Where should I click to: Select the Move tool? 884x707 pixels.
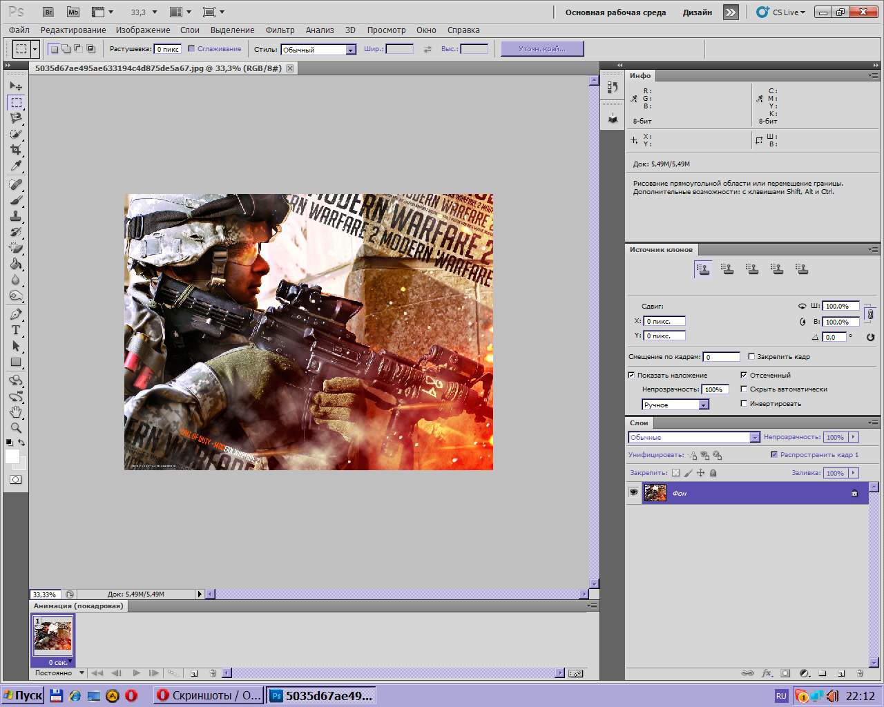click(x=16, y=86)
